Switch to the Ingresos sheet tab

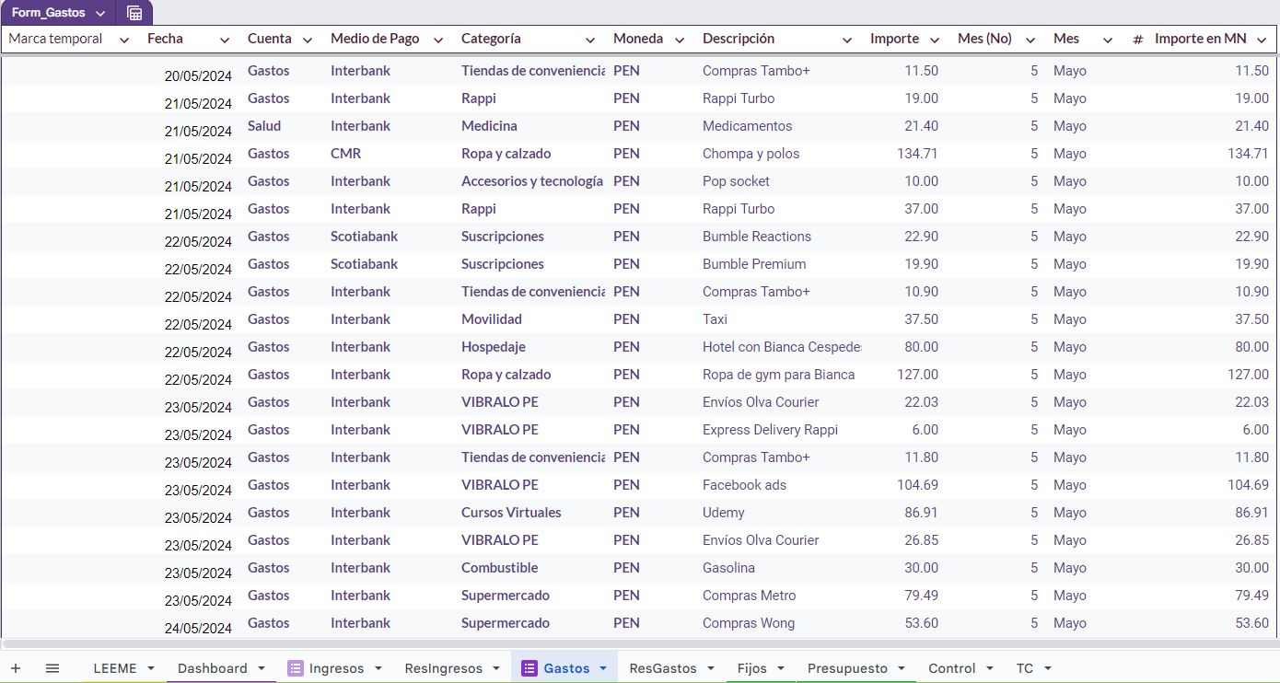(336, 668)
